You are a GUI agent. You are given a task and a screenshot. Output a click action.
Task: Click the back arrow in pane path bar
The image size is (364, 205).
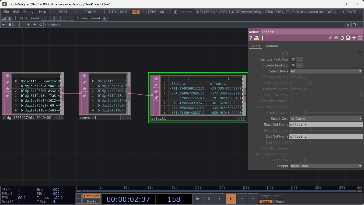point(16,25)
